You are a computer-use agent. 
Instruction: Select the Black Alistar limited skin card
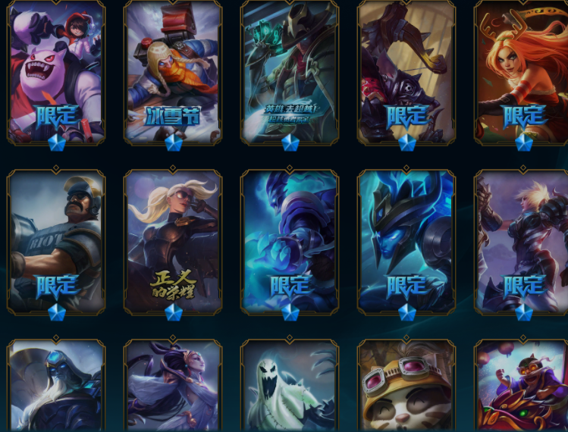tap(406, 73)
